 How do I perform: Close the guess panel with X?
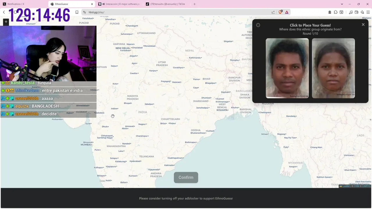(x=363, y=25)
